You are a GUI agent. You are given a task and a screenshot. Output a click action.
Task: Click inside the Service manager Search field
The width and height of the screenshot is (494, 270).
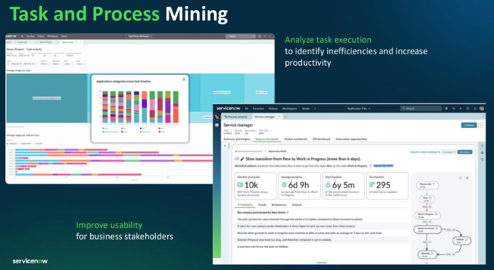coord(421,108)
